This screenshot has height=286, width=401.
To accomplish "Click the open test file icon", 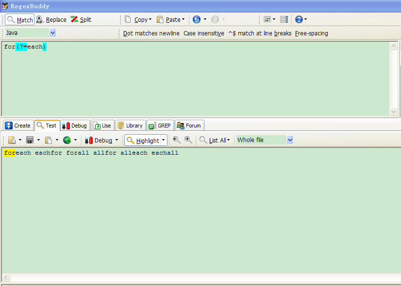I will coord(12,140).
